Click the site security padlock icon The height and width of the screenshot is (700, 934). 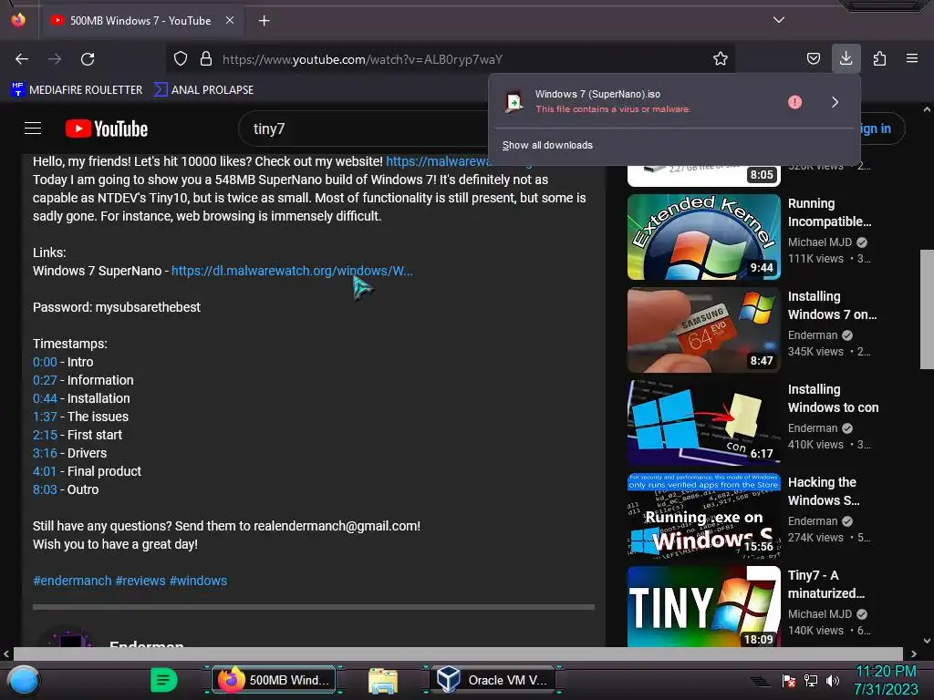point(206,59)
